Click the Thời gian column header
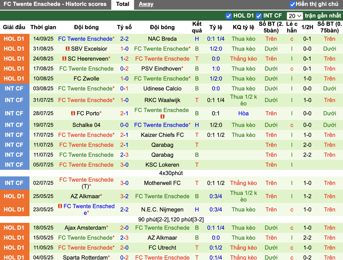343x260 pixels. point(43,27)
